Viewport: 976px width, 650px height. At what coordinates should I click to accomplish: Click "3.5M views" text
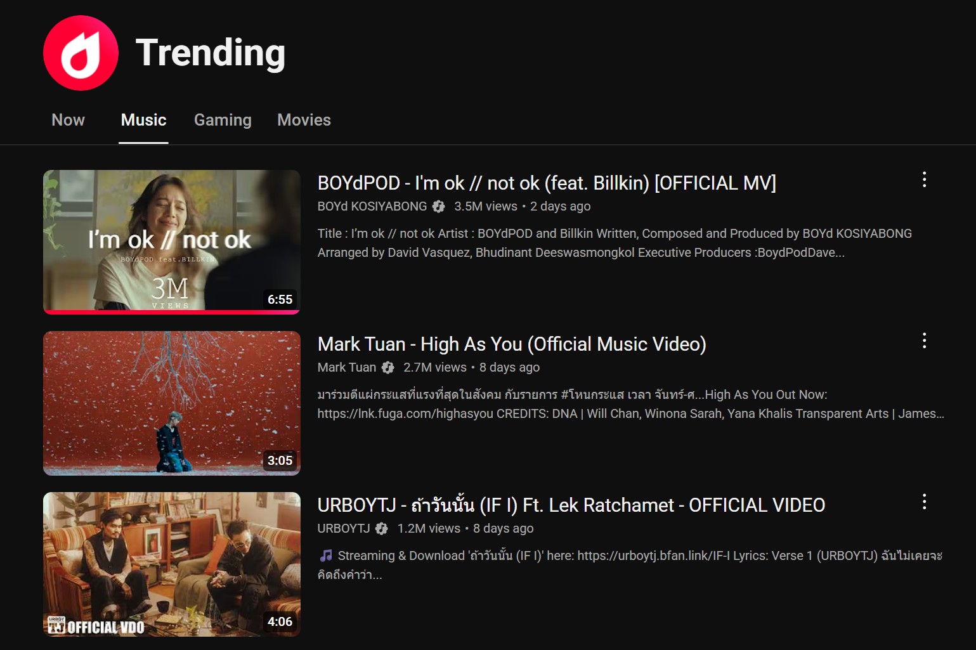tap(486, 206)
